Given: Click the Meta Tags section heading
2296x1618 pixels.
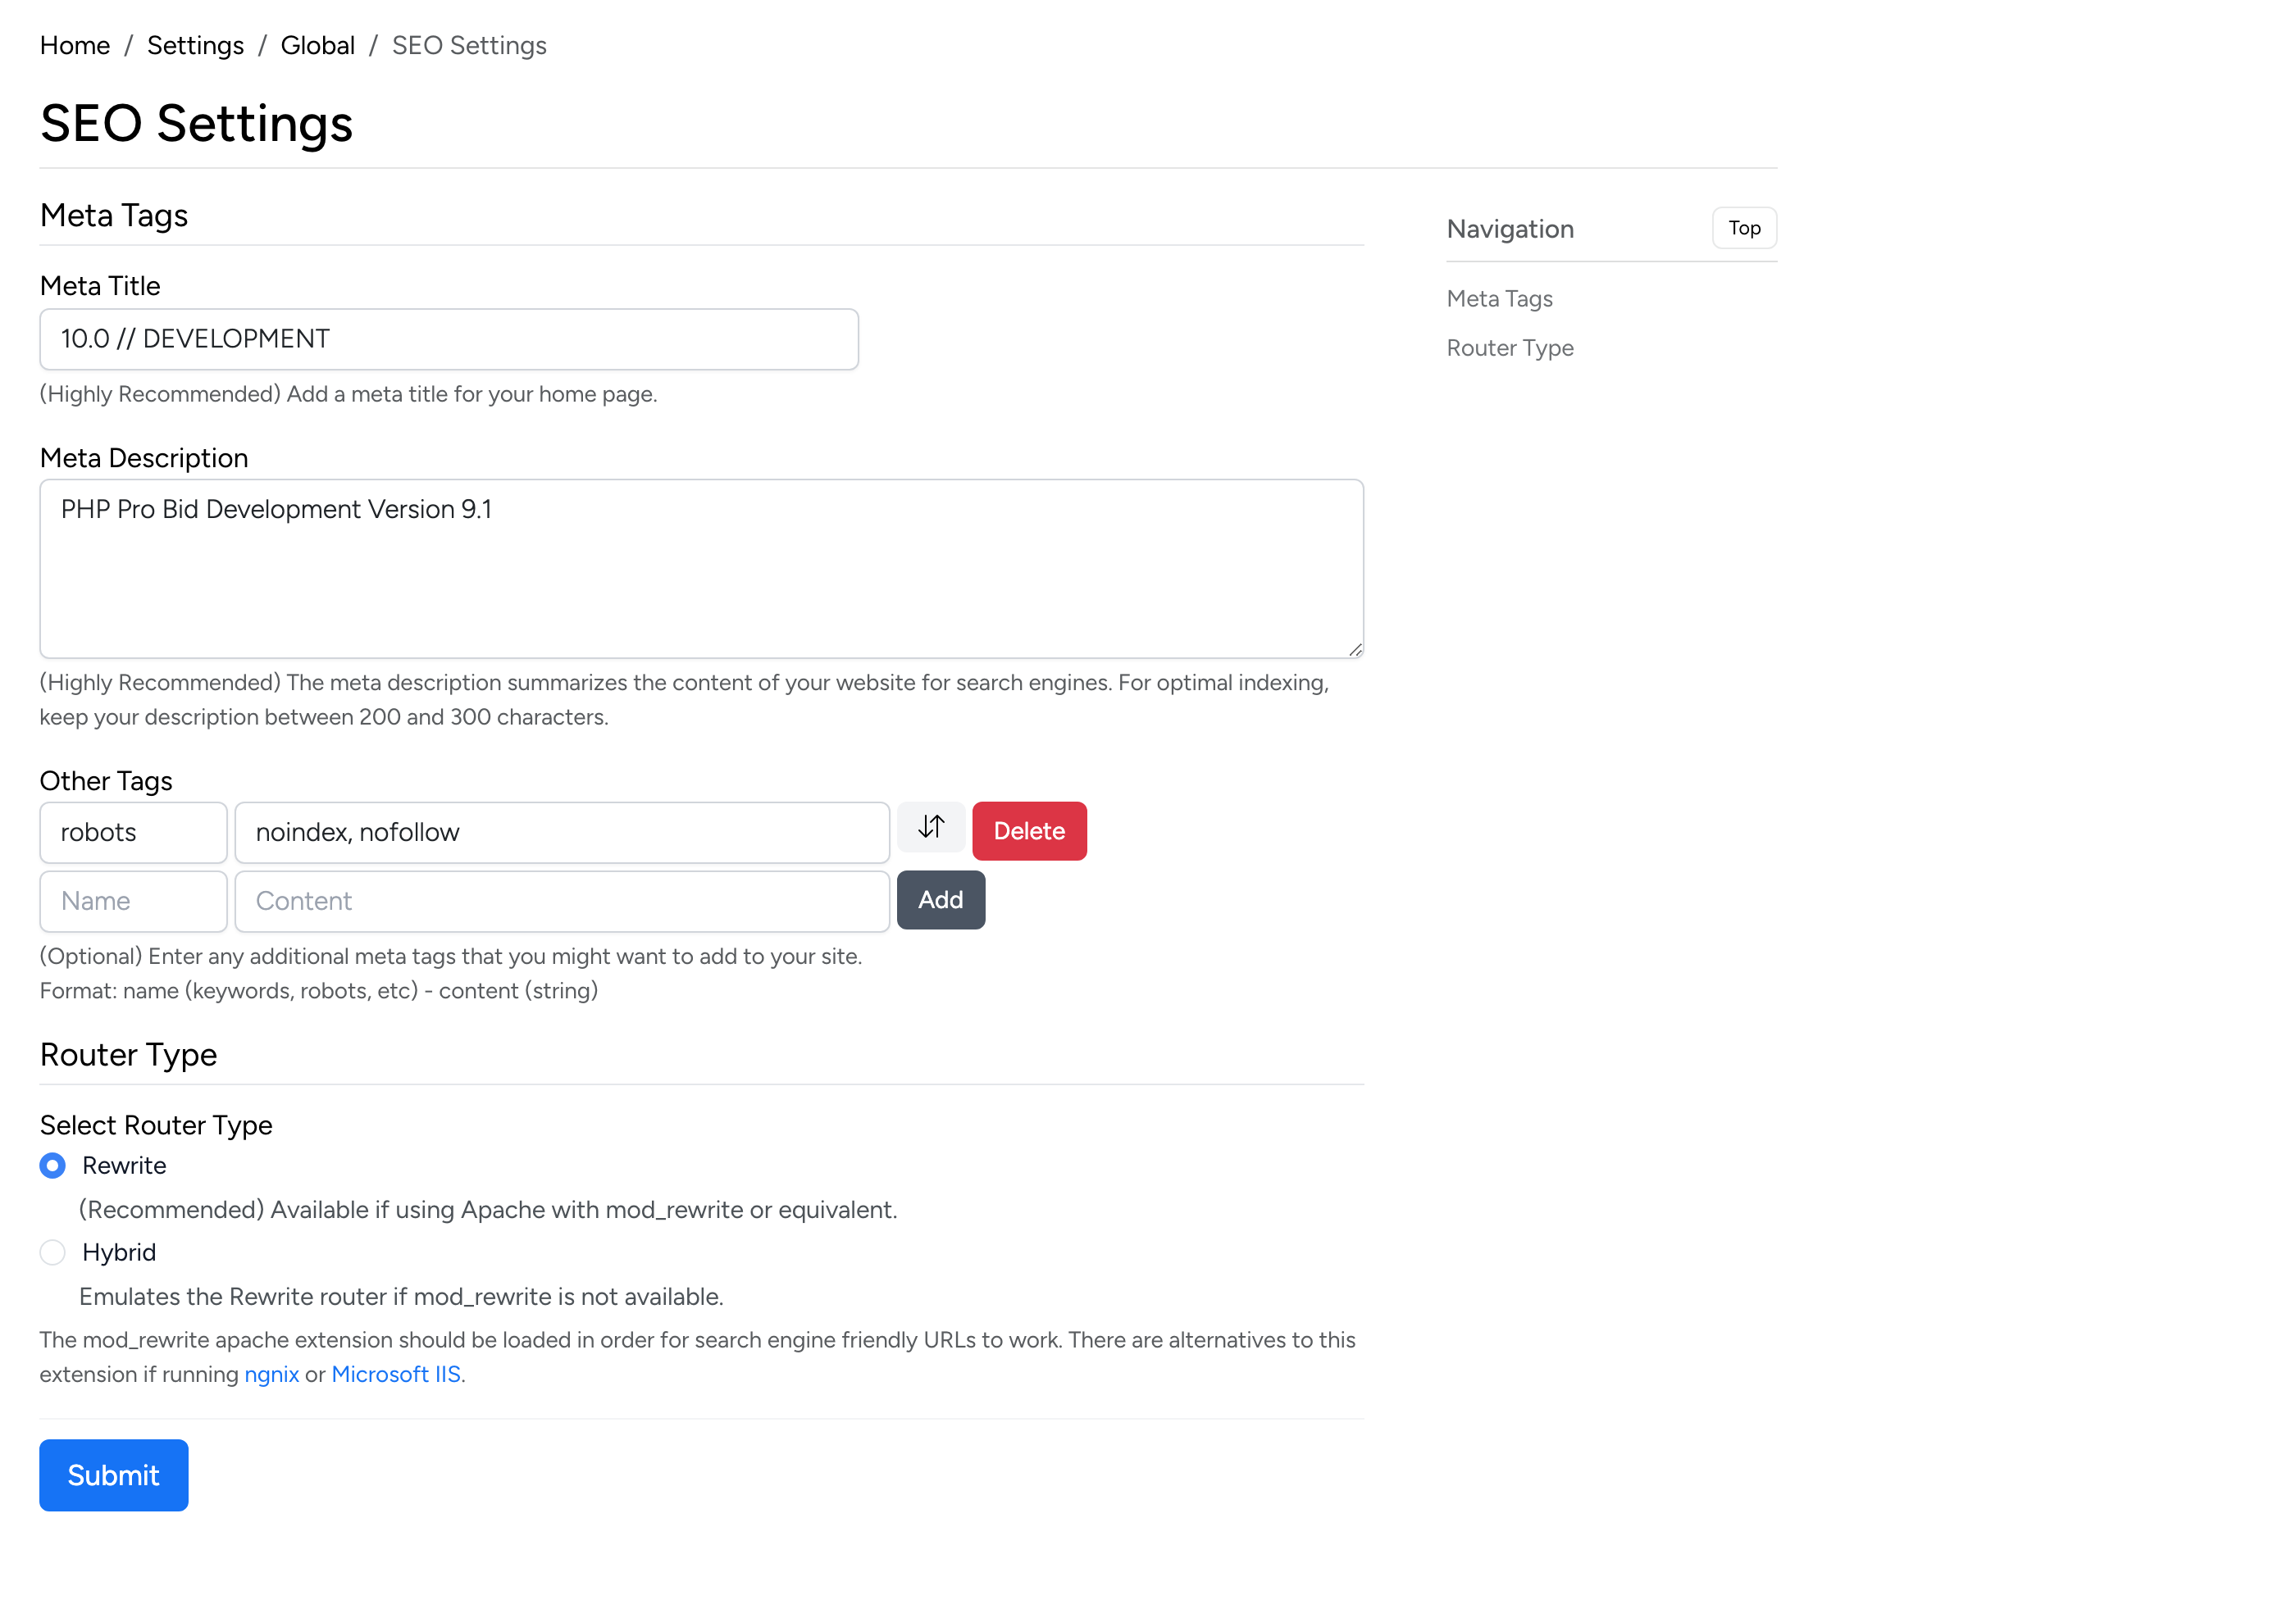Looking at the screenshot, I should pyautogui.click(x=114, y=216).
